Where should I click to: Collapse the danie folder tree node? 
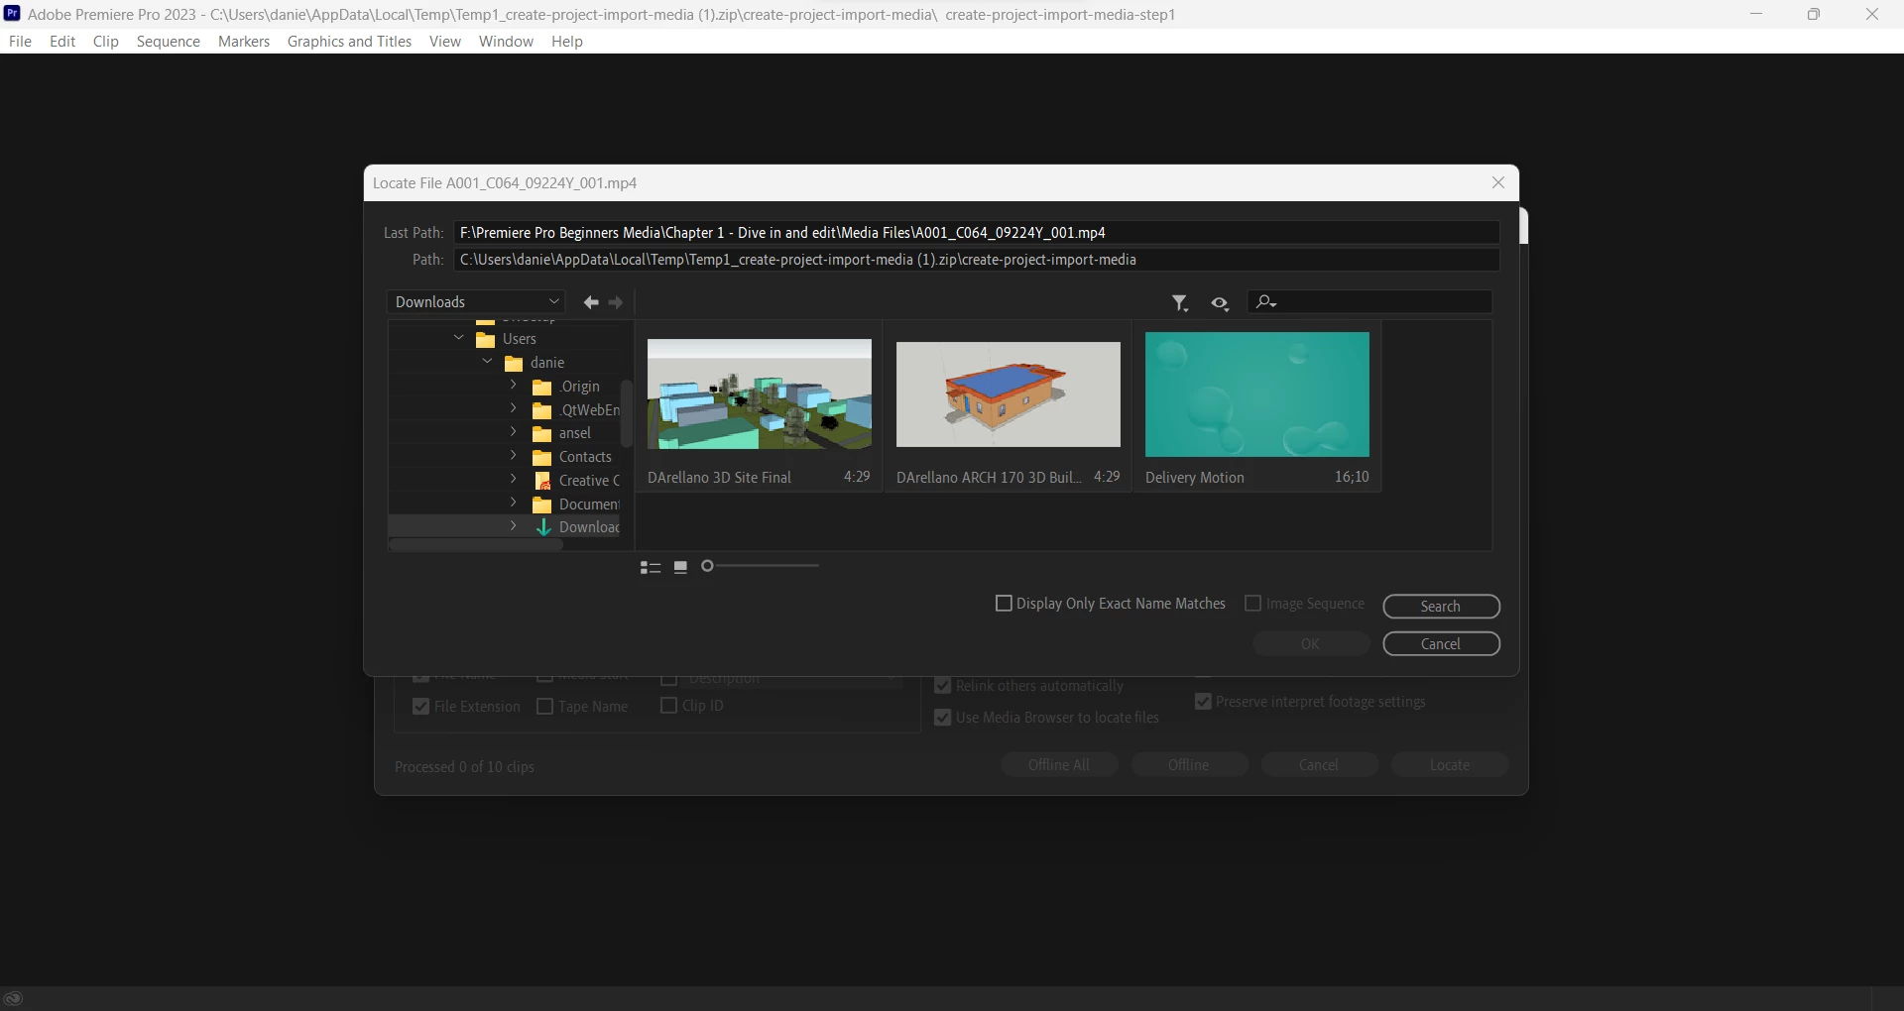487,362
